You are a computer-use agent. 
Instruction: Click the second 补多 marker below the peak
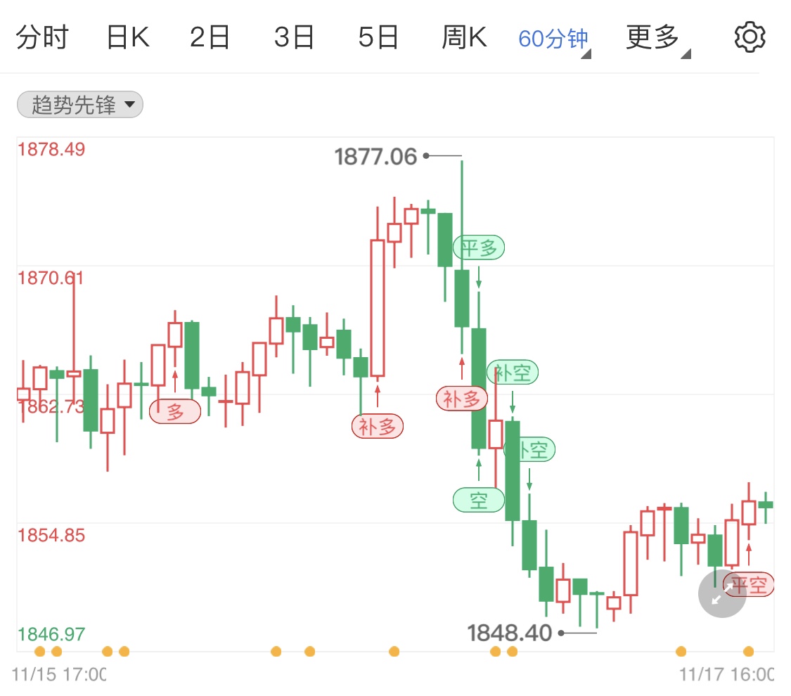coord(462,399)
